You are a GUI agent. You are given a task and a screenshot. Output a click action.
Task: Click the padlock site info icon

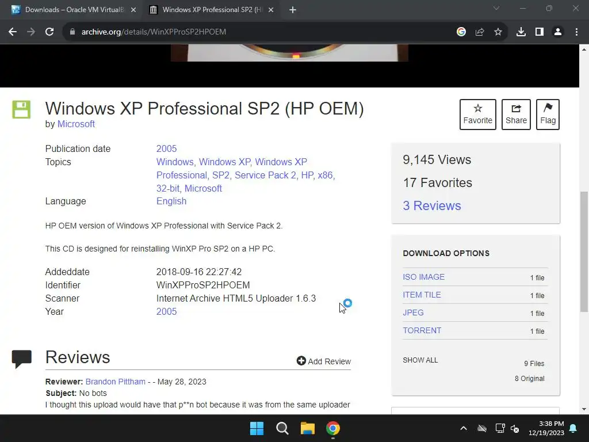coord(72,32)
